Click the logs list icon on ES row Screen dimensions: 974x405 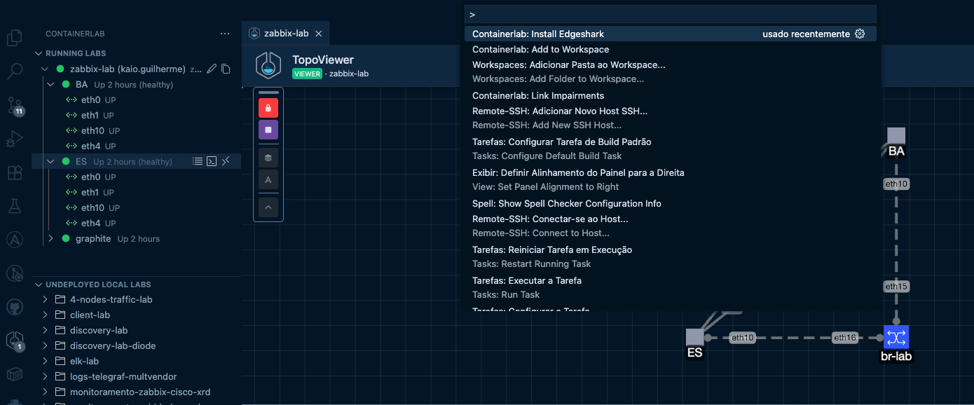coord(198,162)
